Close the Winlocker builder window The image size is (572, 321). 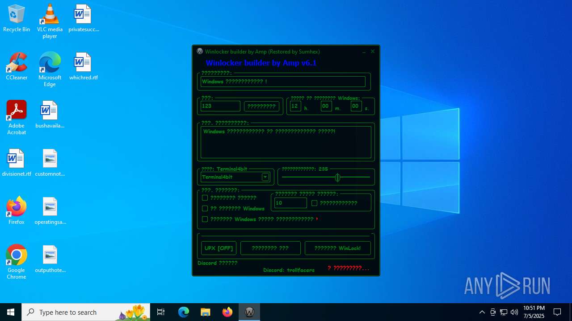(373, 51)
